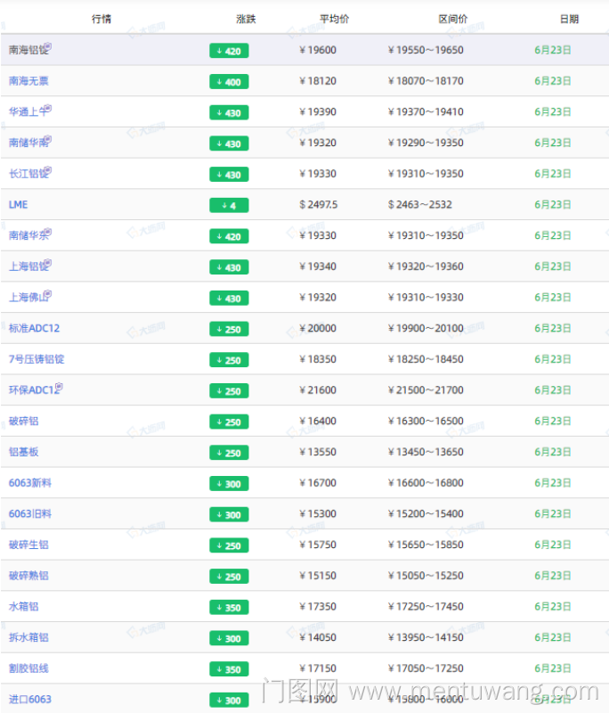Open the LME price link
609x713 pixels.
(18, 204)
